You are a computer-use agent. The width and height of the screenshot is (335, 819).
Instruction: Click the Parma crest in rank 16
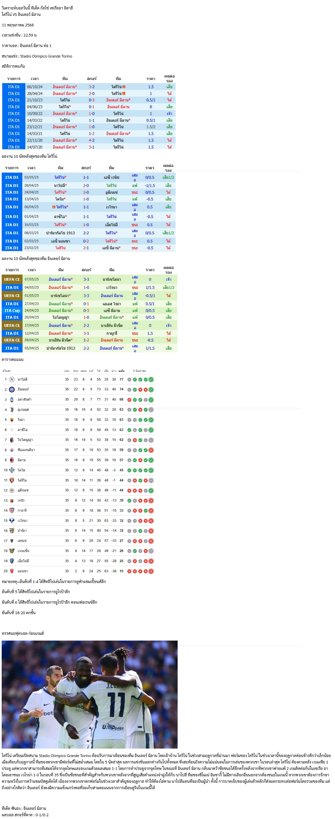point(12,531)
